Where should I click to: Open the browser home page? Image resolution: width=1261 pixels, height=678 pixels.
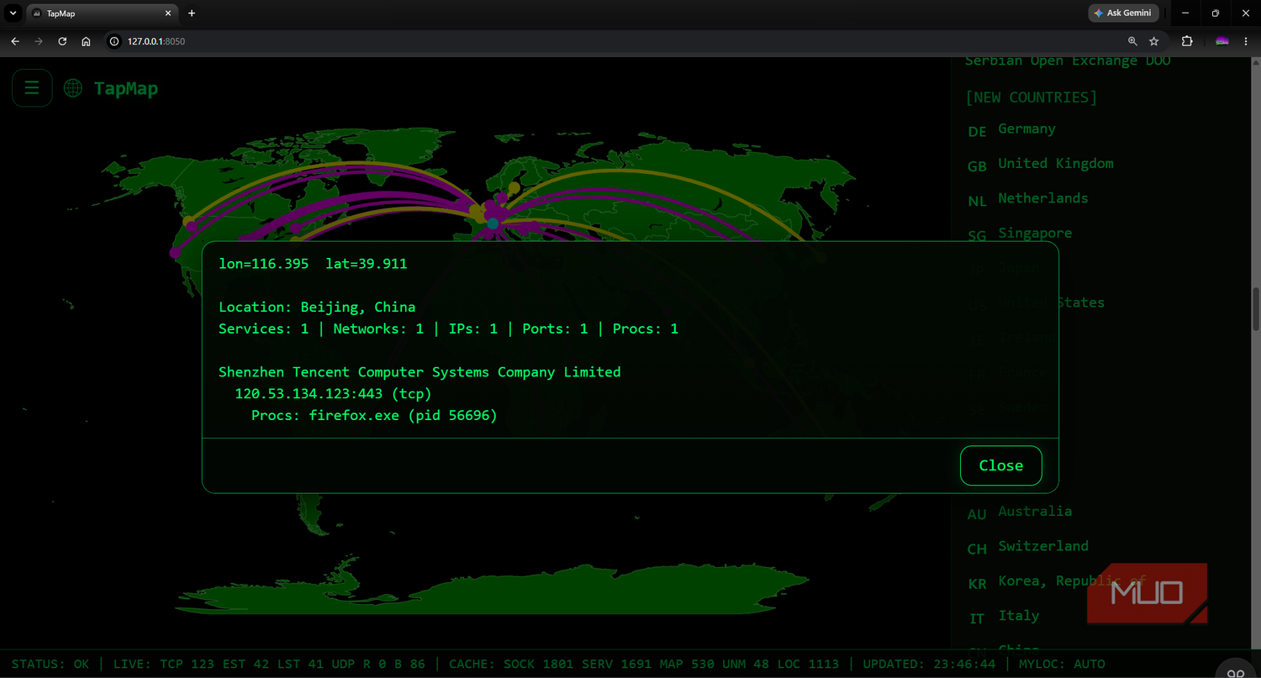pos(86,41)
